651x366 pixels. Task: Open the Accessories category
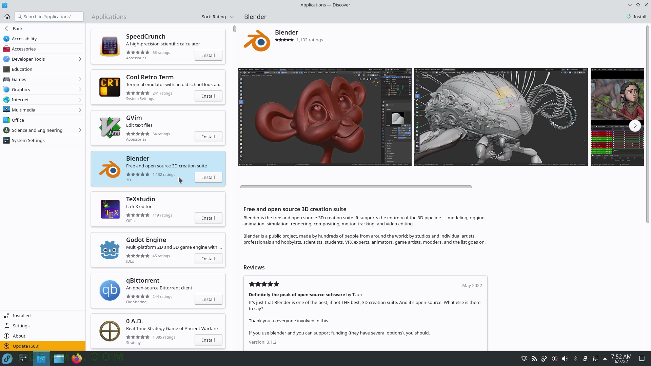(x=43, y=49)
